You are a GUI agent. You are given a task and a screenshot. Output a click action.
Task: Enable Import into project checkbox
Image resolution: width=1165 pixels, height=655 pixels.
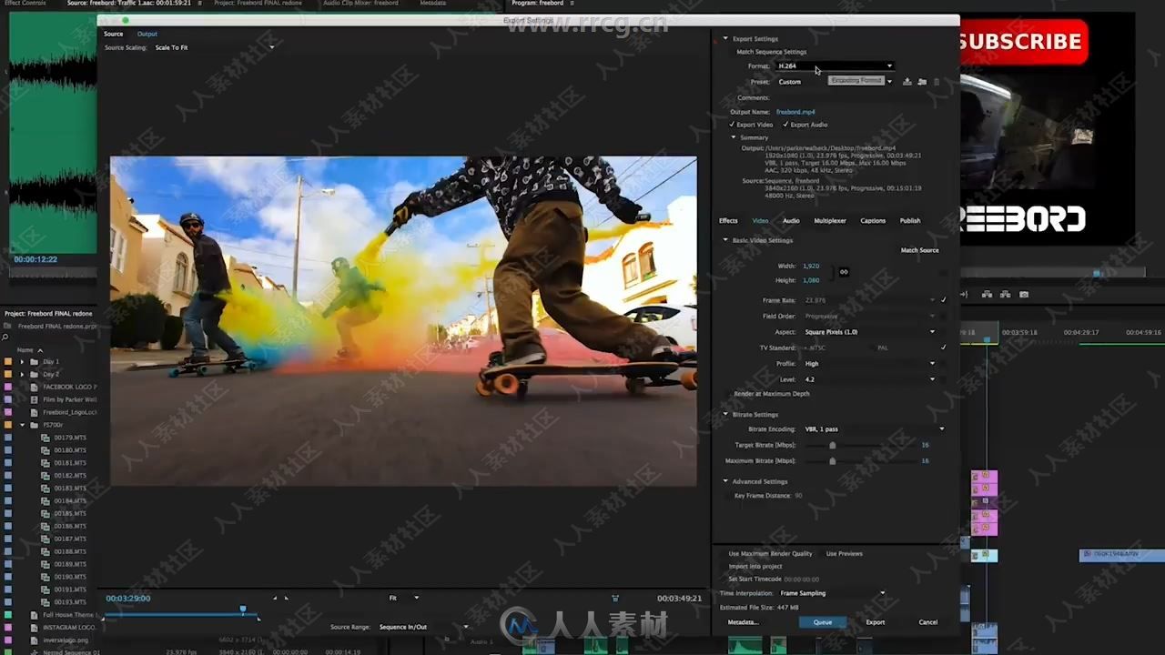click(x=721, y=566)
